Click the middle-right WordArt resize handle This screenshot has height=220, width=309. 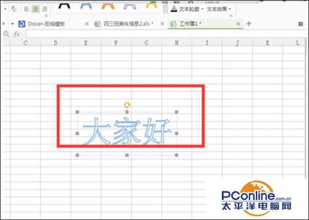point(177,133)
